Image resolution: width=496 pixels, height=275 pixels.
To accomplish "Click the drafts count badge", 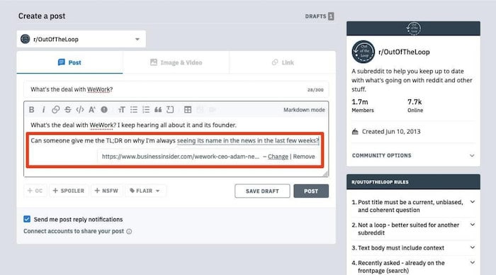I will coord(331,16).
